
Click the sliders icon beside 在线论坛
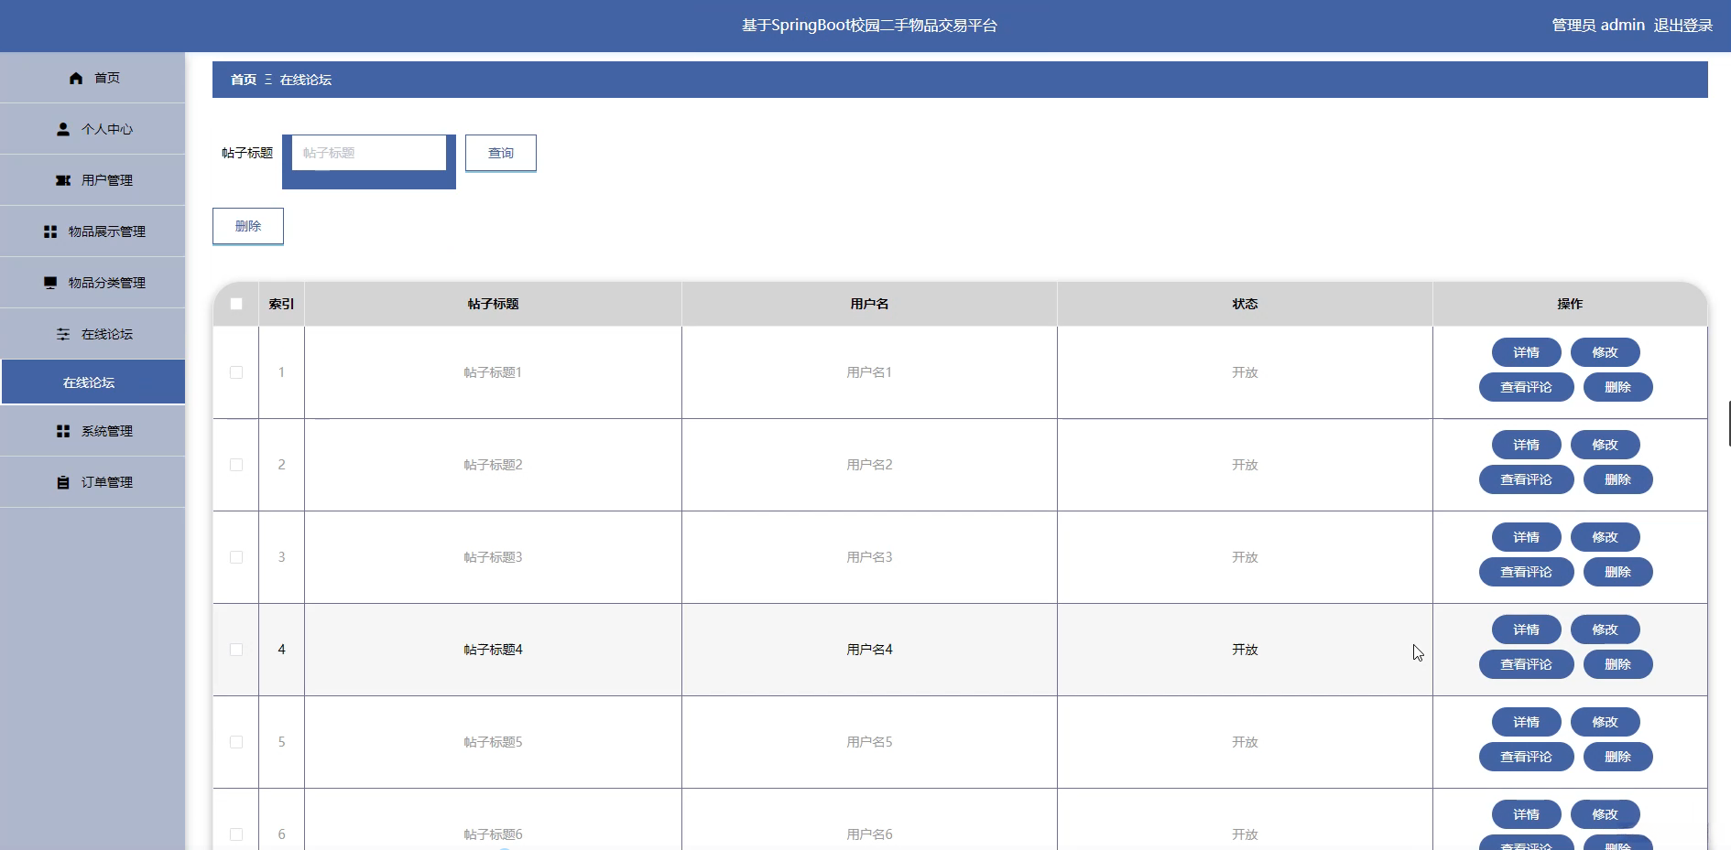point(63,334)
